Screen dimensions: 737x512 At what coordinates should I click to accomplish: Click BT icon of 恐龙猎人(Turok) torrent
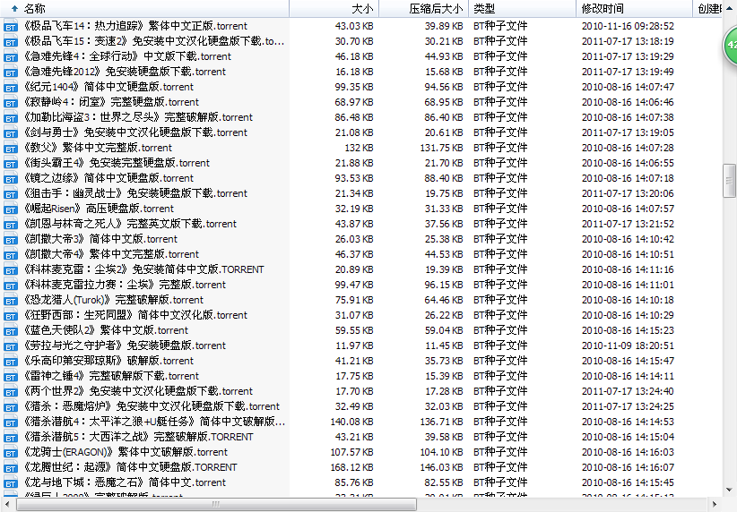pos(11,300)
